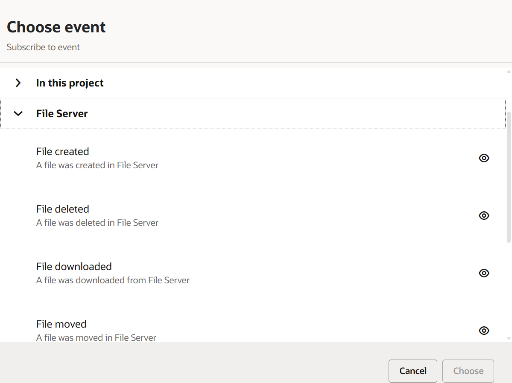512x383 pixels.
Task: Collapse the File Server chevron
Action: (18, 114)
